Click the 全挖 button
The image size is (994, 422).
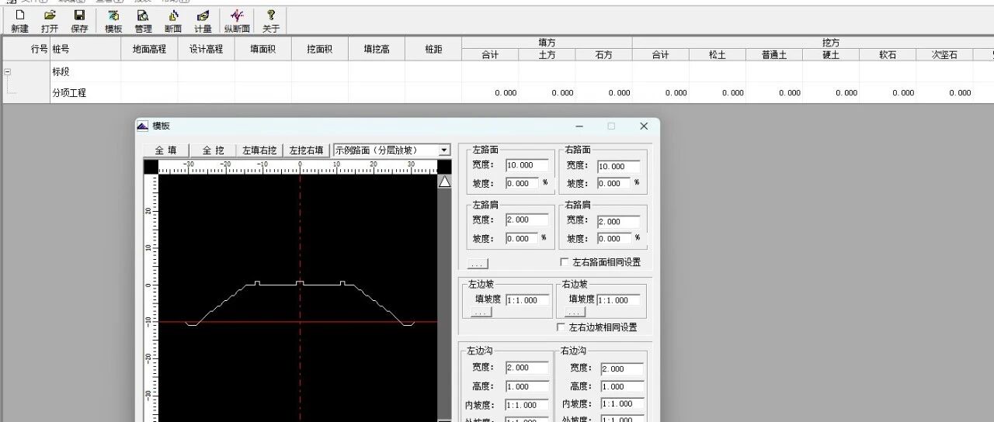pos(213,150)
